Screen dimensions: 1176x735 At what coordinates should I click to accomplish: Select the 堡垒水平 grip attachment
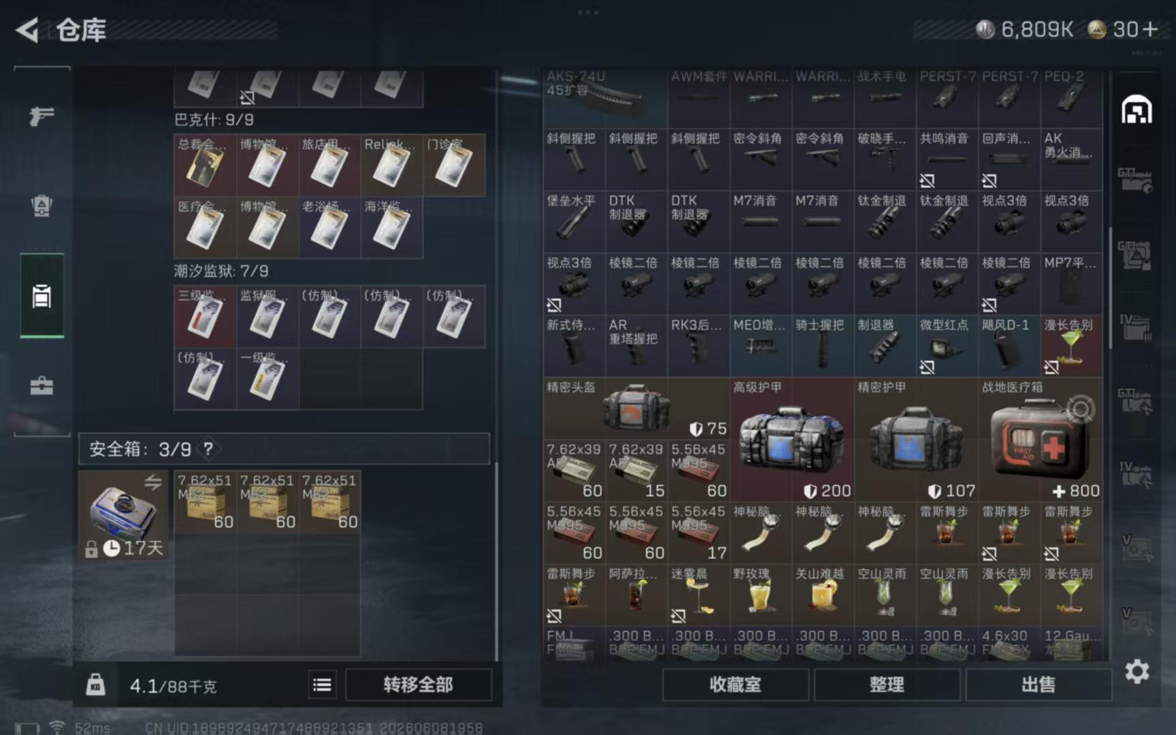[x=574, y=221]
